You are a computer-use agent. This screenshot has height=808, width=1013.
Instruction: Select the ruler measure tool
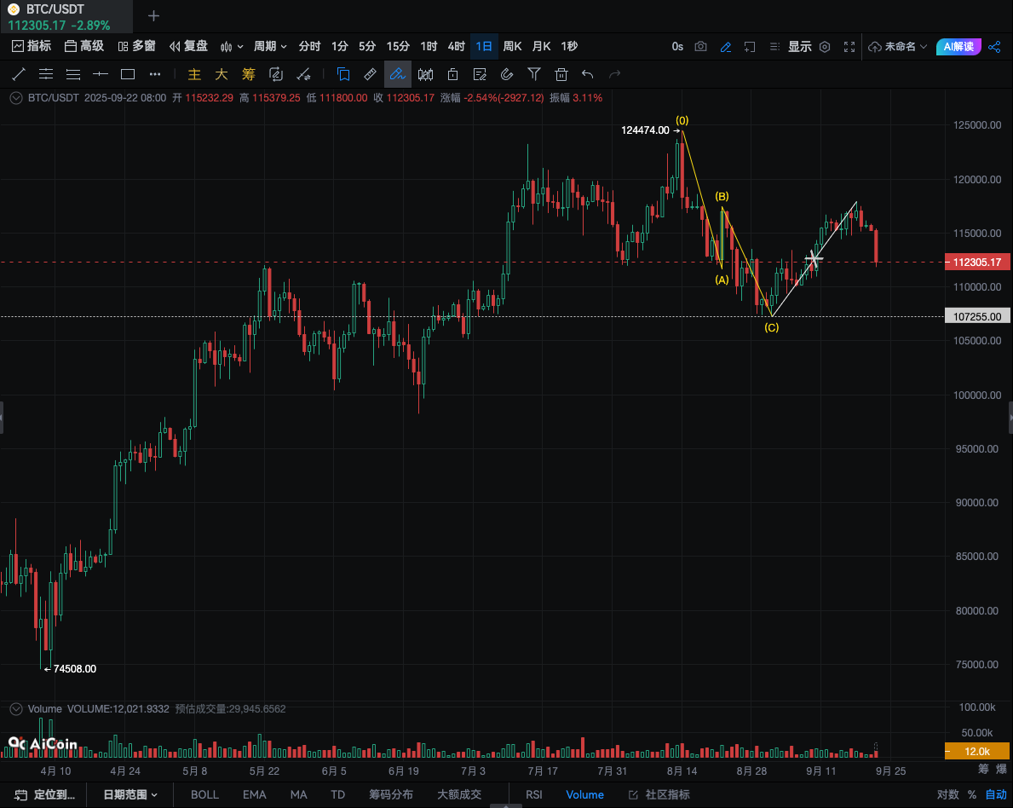[x=371, y=74]
